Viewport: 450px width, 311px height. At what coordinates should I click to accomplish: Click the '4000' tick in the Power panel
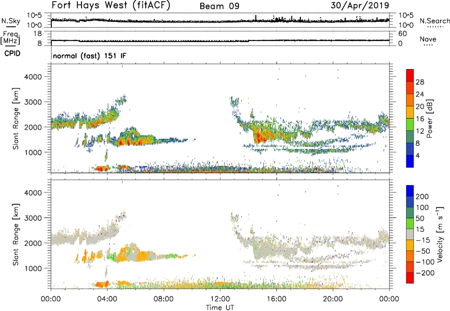point(33,77)
